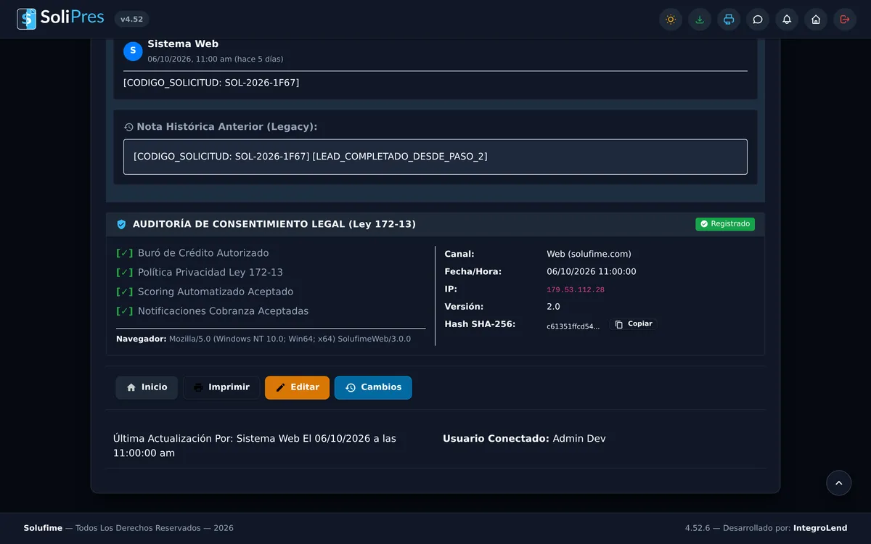
Task: Click the v4.52 version badge
Action: click(x=131, y=20)
